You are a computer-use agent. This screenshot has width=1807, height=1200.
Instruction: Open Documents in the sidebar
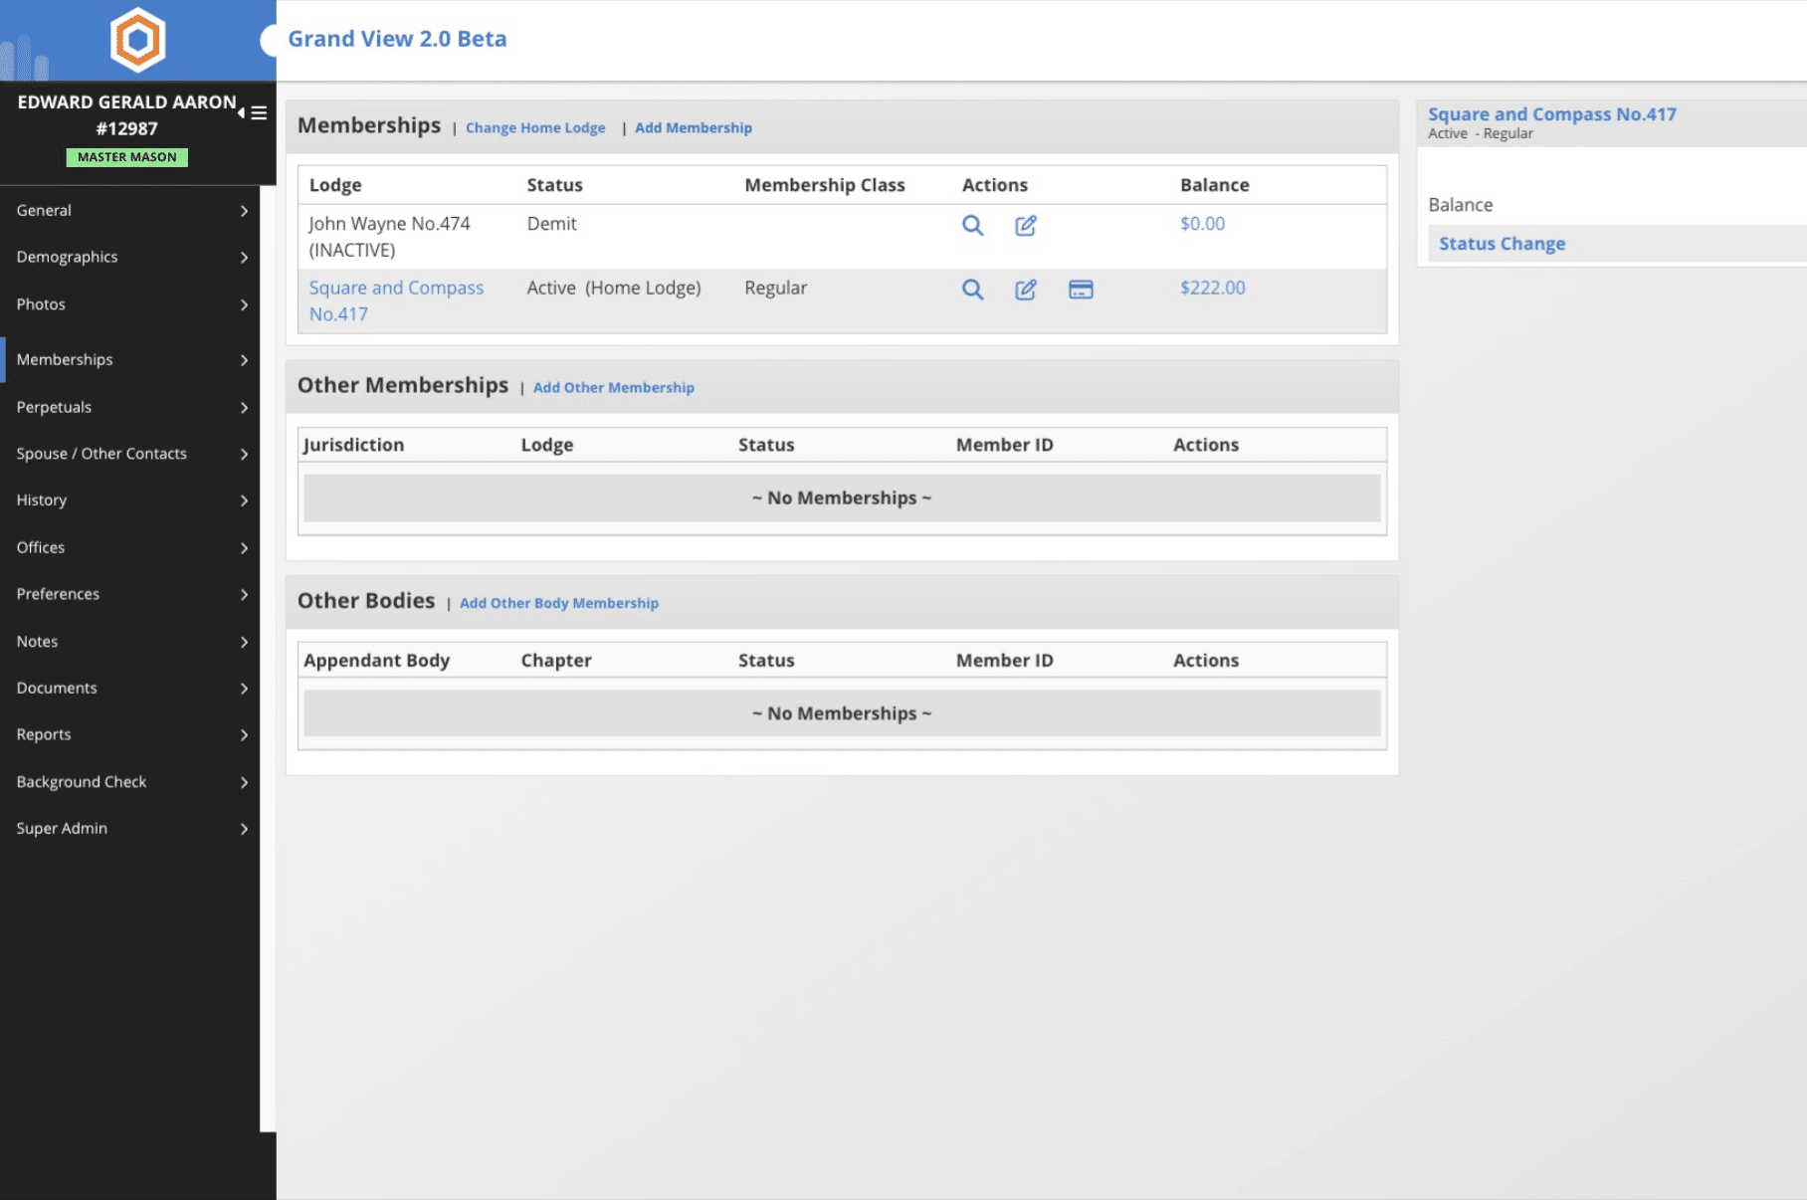[x=130, y=688]
